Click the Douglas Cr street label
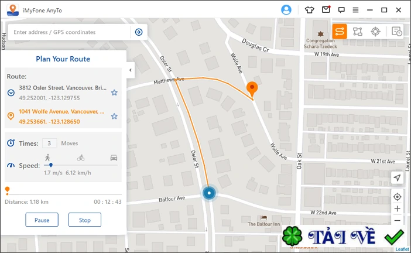Screen dimensions: 411x253 click(x=255, y=46)
